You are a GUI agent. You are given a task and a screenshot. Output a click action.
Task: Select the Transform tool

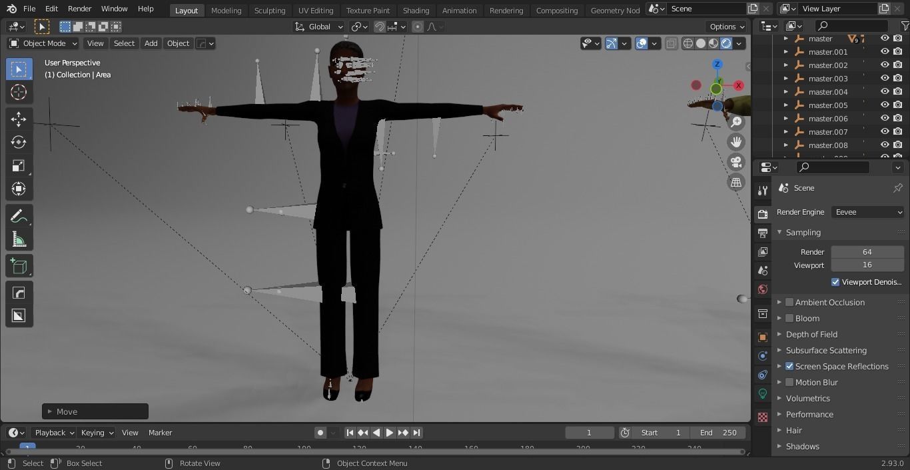[x=19, y=189]
